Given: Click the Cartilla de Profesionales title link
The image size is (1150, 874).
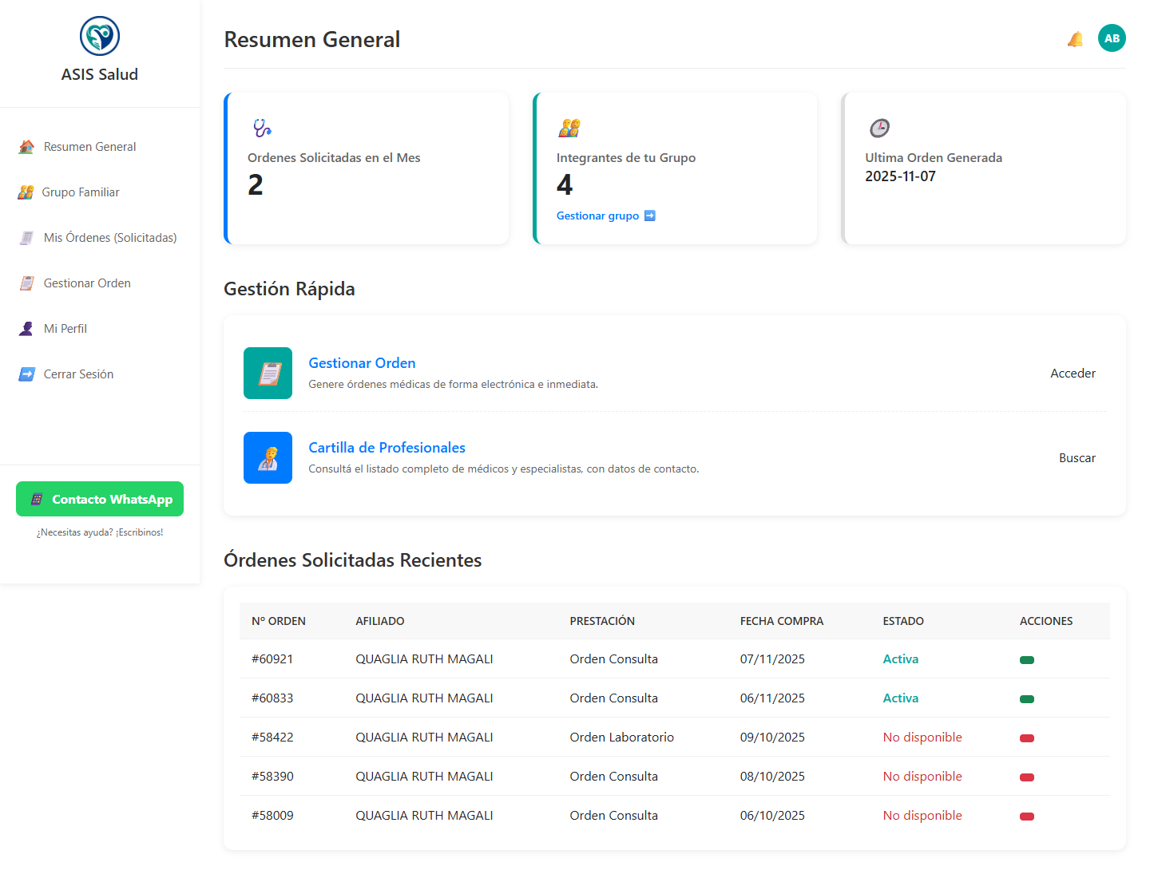Looking at the screenshot, I should click(387, 448).
